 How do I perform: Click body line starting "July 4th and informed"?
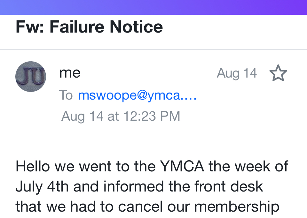[139, 187]
